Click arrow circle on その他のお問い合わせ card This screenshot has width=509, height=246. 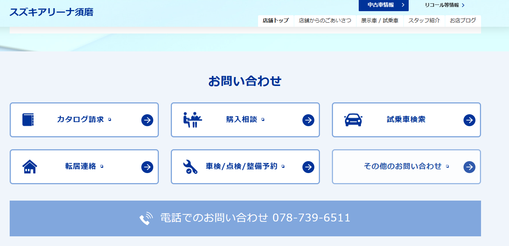coord(469,167)
